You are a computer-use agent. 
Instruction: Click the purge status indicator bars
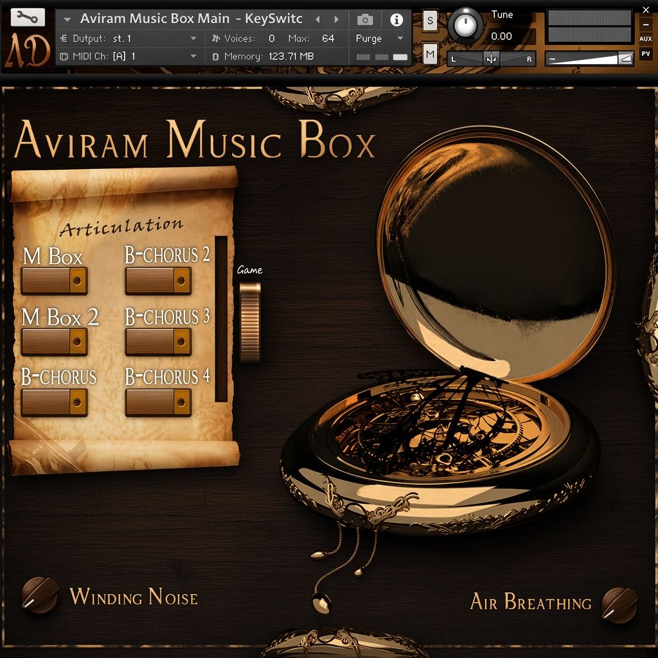click(x=382, y=57)
